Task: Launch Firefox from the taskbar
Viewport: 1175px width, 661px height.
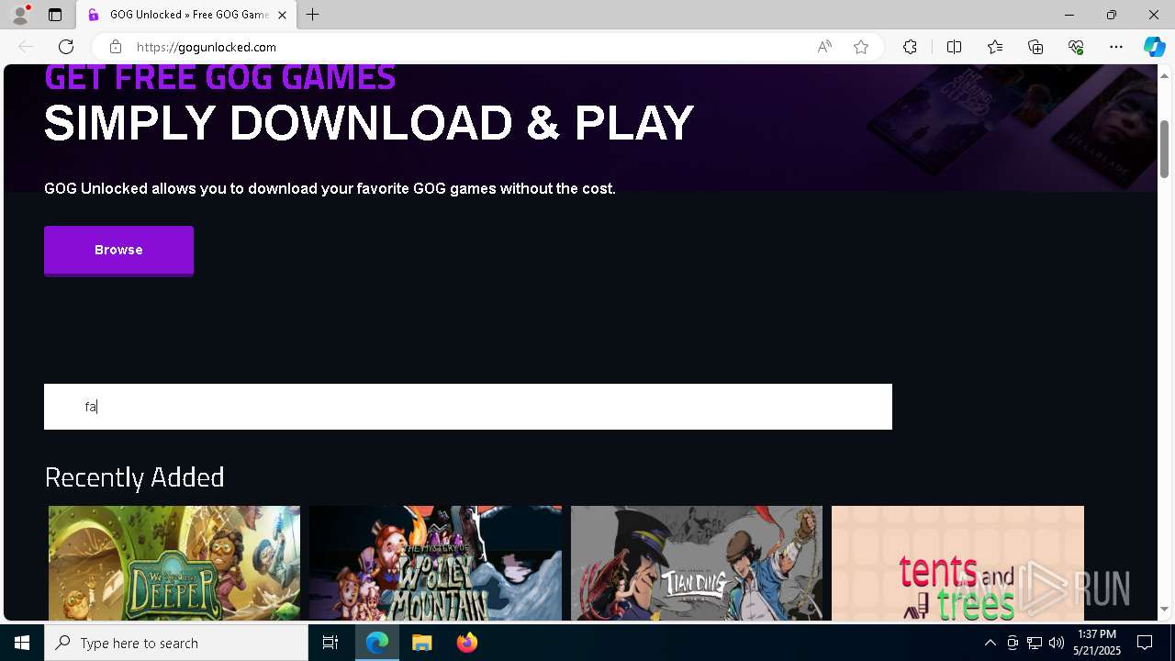Action: [466, 643]
